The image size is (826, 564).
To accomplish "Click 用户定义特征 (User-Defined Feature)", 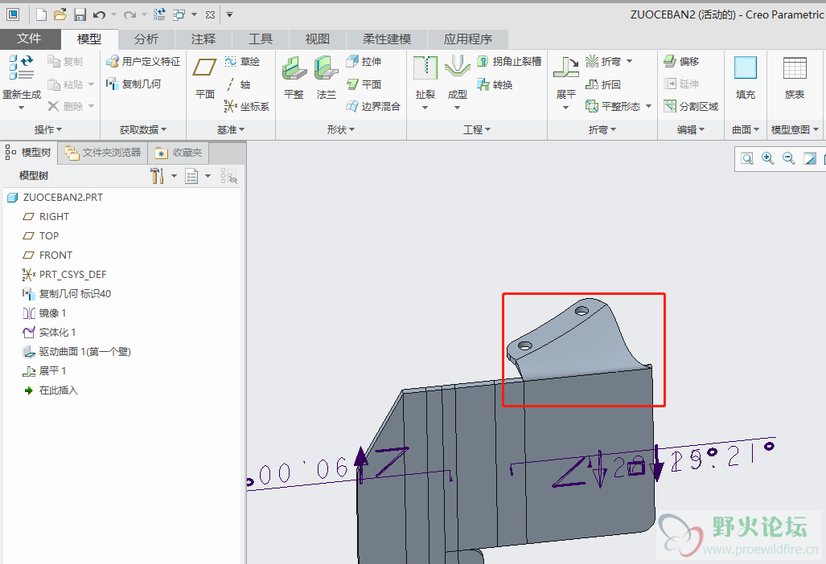I will pyautogui.click(x=143, y=62).
